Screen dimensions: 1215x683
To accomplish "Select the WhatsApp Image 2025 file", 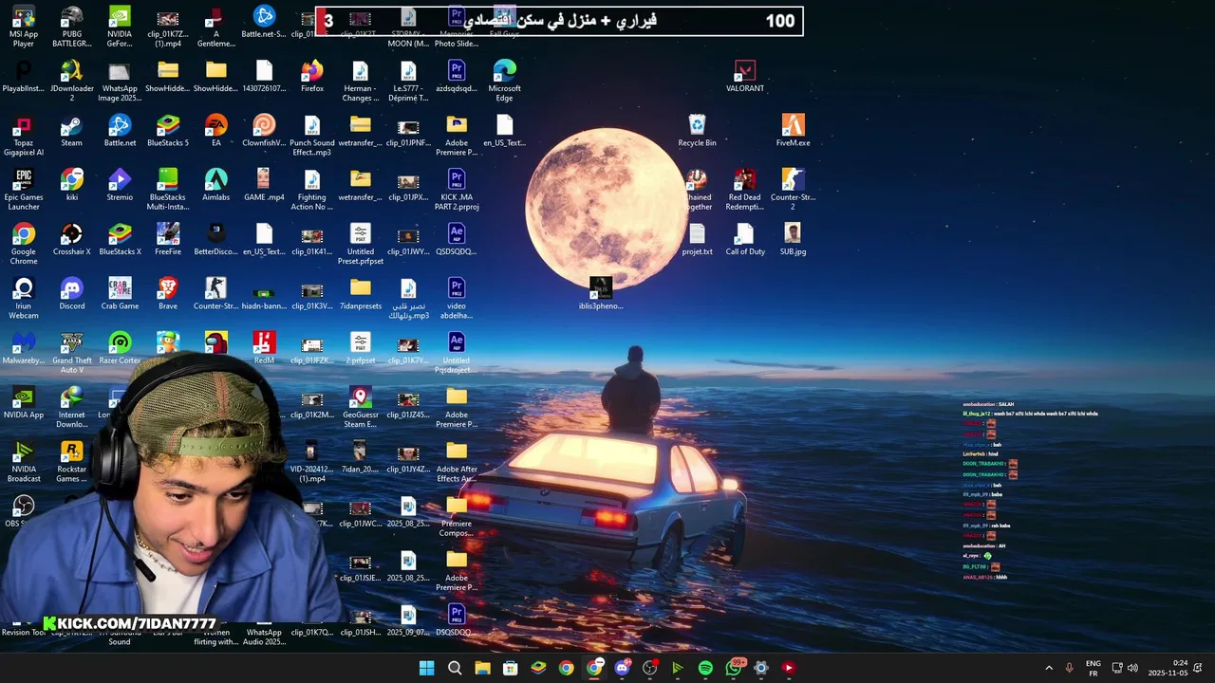I will point(120,81).
